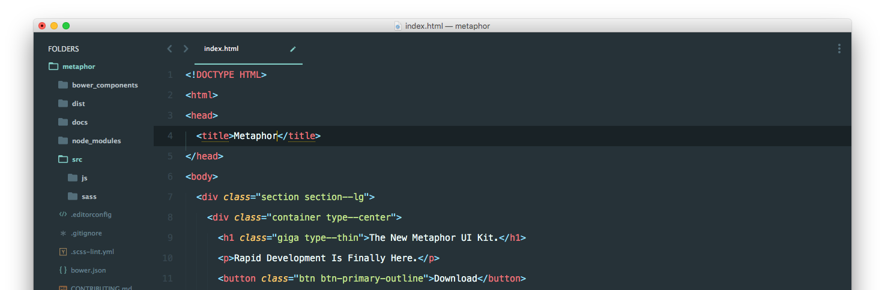Click the .scss-lint.yml file icon
This screenshot has height=290, width=885.
pos(63,252)
